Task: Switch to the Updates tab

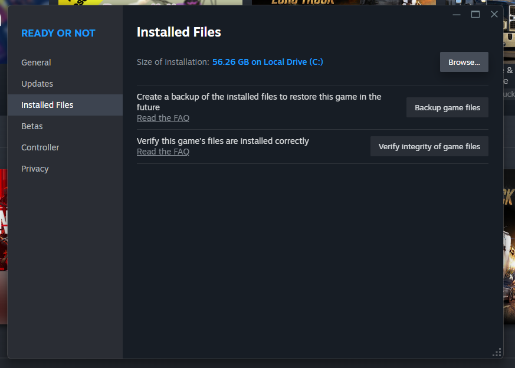Action: [37, 84]
